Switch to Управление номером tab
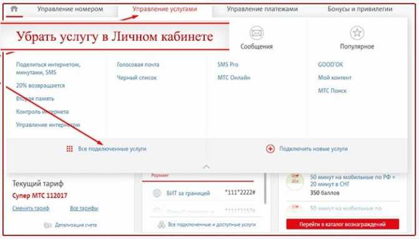Screen dimensions: 419x239 (x=70, y=9)
